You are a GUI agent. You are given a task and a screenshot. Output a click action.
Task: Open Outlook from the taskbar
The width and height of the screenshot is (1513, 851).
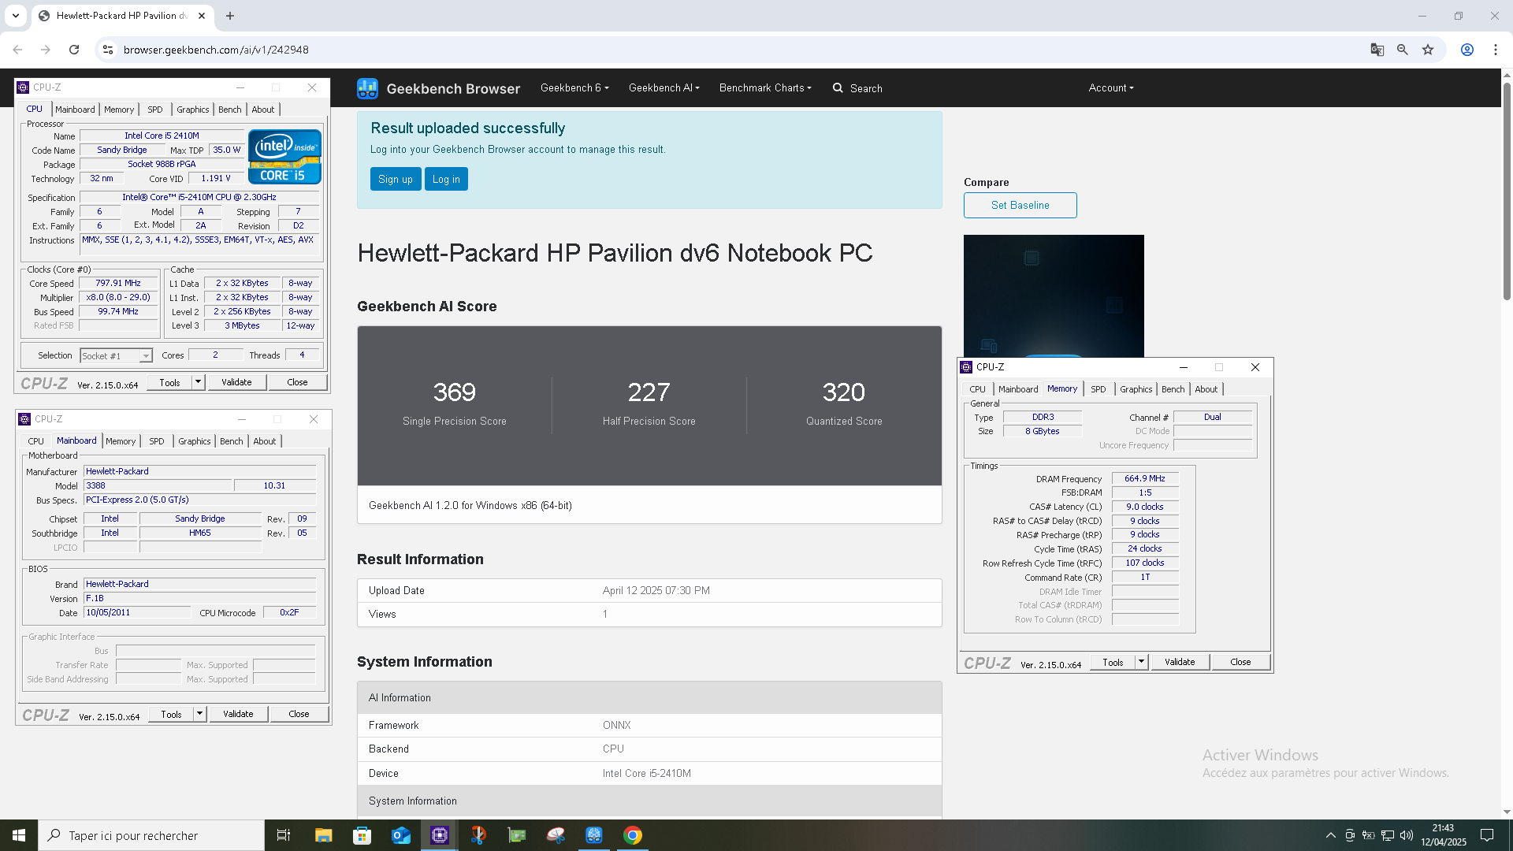[x=401, y=835]
